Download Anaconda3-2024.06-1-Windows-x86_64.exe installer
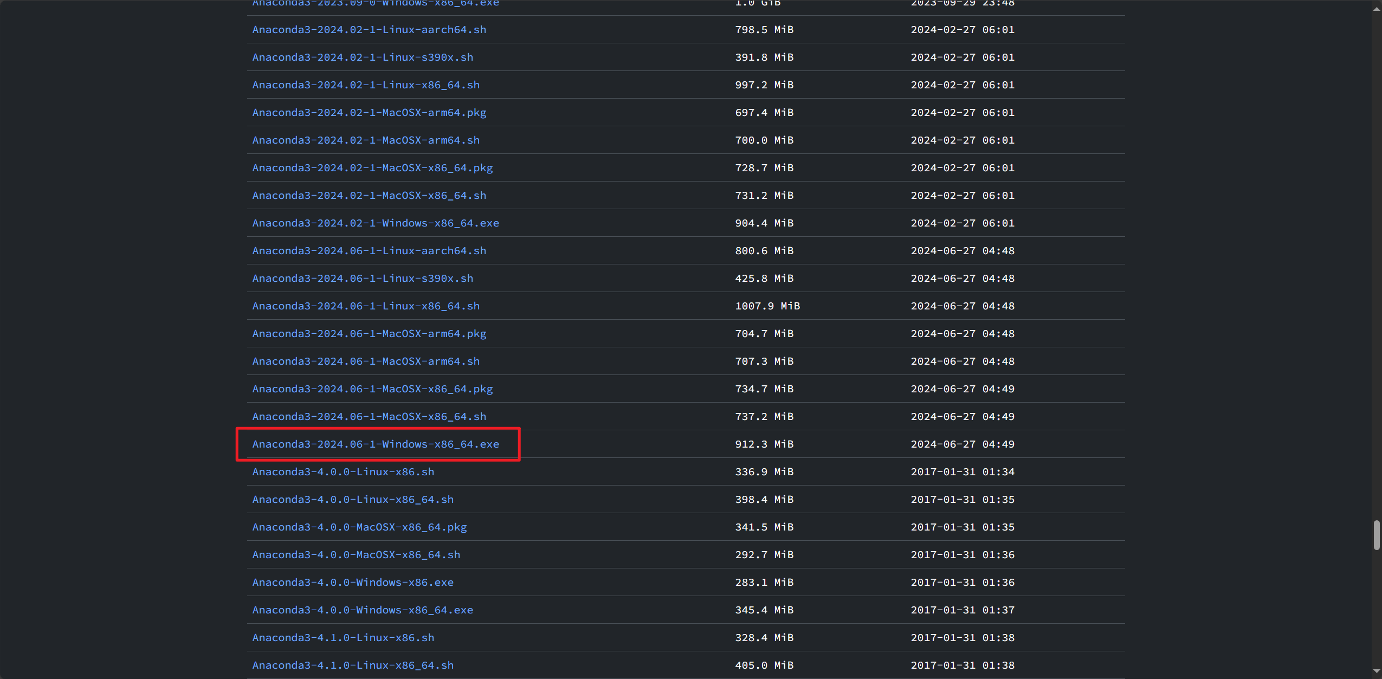This screenshot has height=679, width=1382. [376, 444]
